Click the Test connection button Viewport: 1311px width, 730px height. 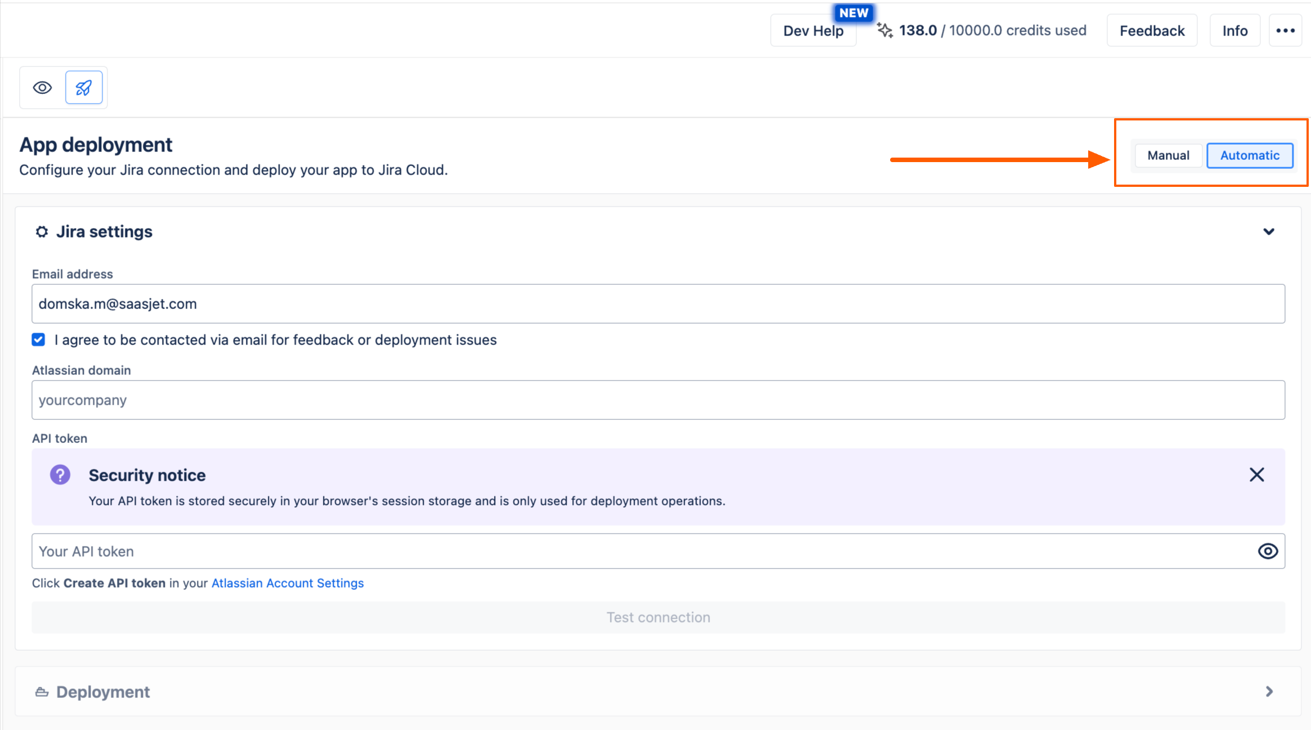[658, 617]
